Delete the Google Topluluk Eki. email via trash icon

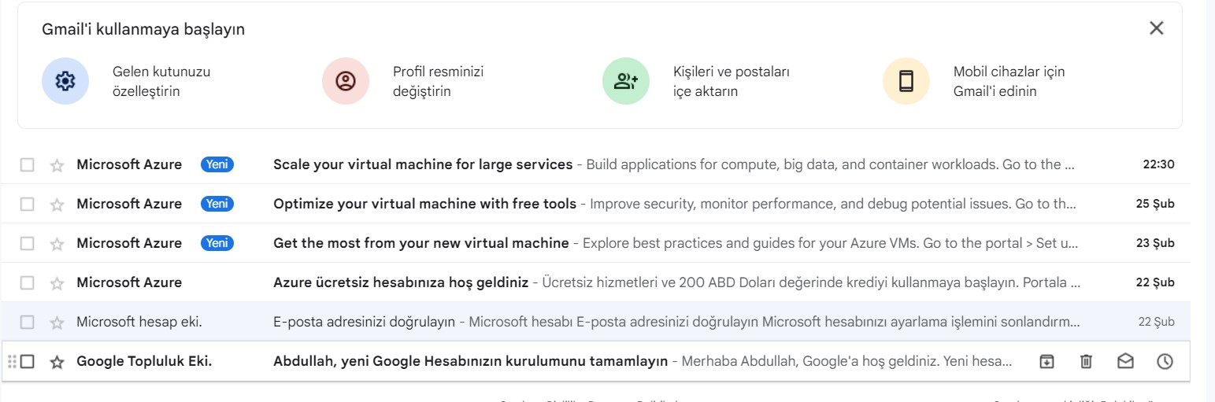point(1086,362)
